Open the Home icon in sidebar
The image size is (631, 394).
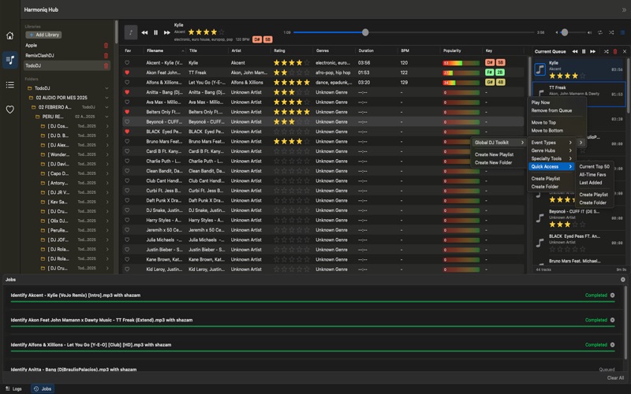point(10,35)
